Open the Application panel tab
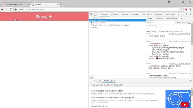 [170, 14]
